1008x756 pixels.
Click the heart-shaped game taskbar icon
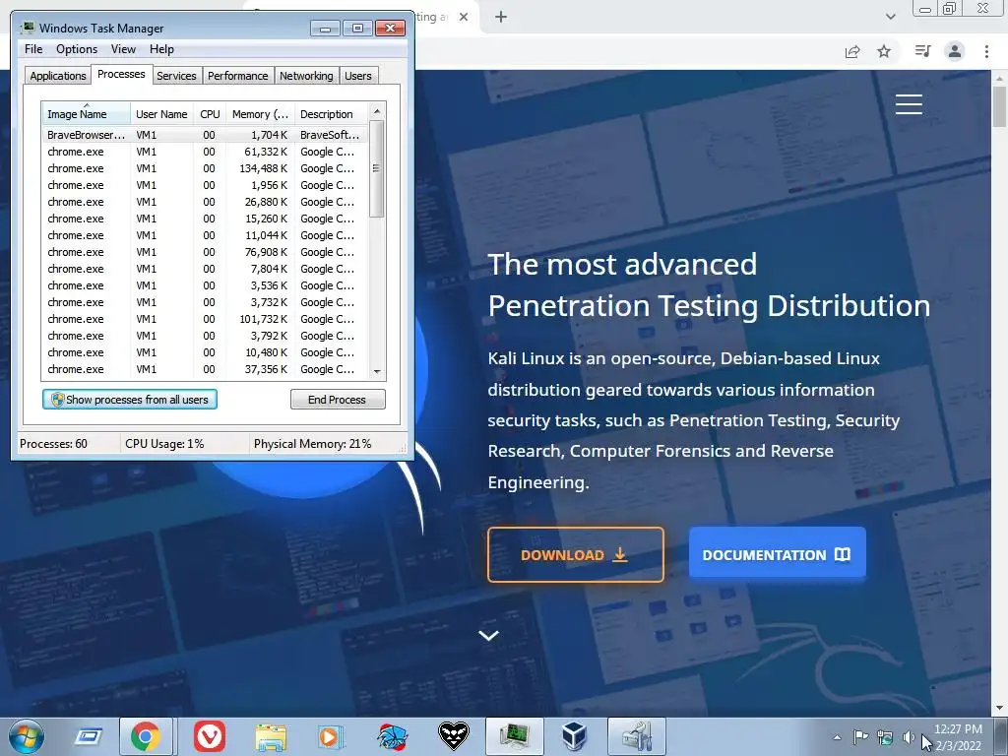point(453,736)
